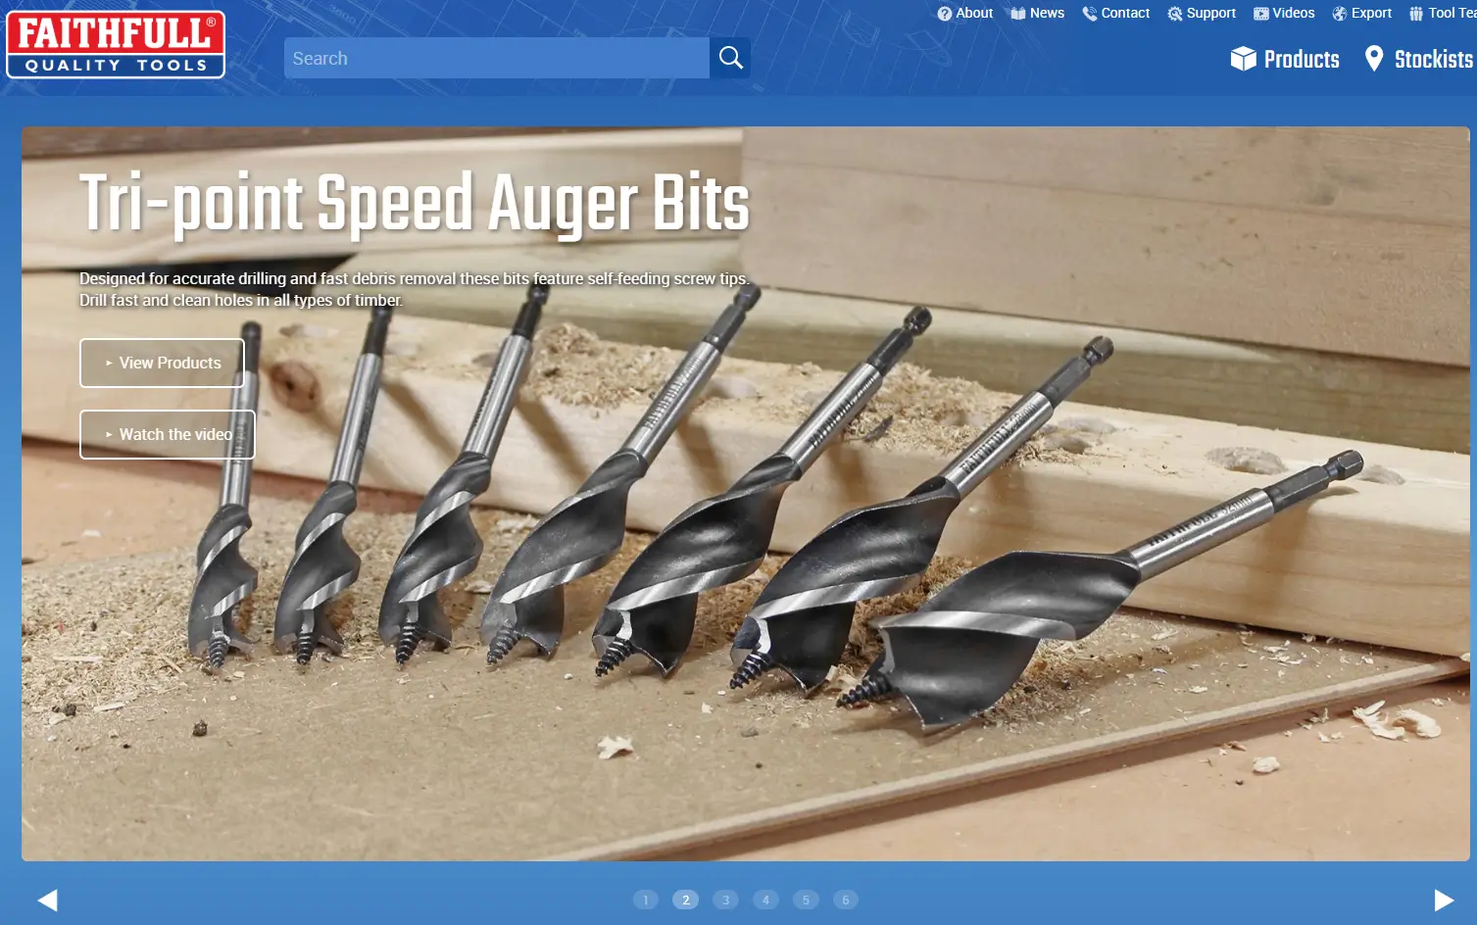Advance carousel with right arrow
The height and width of the screenshot is (925, 1477).
(x=1443, y=900)
